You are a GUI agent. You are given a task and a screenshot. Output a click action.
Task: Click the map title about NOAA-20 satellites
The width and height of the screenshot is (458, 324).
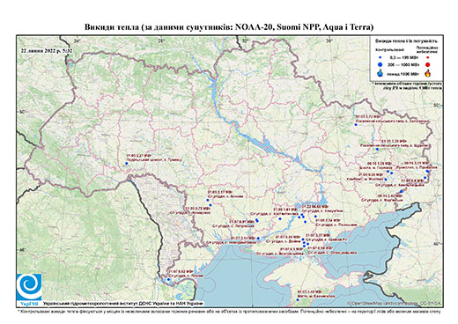pyautogui.click(x=229, y=27)
